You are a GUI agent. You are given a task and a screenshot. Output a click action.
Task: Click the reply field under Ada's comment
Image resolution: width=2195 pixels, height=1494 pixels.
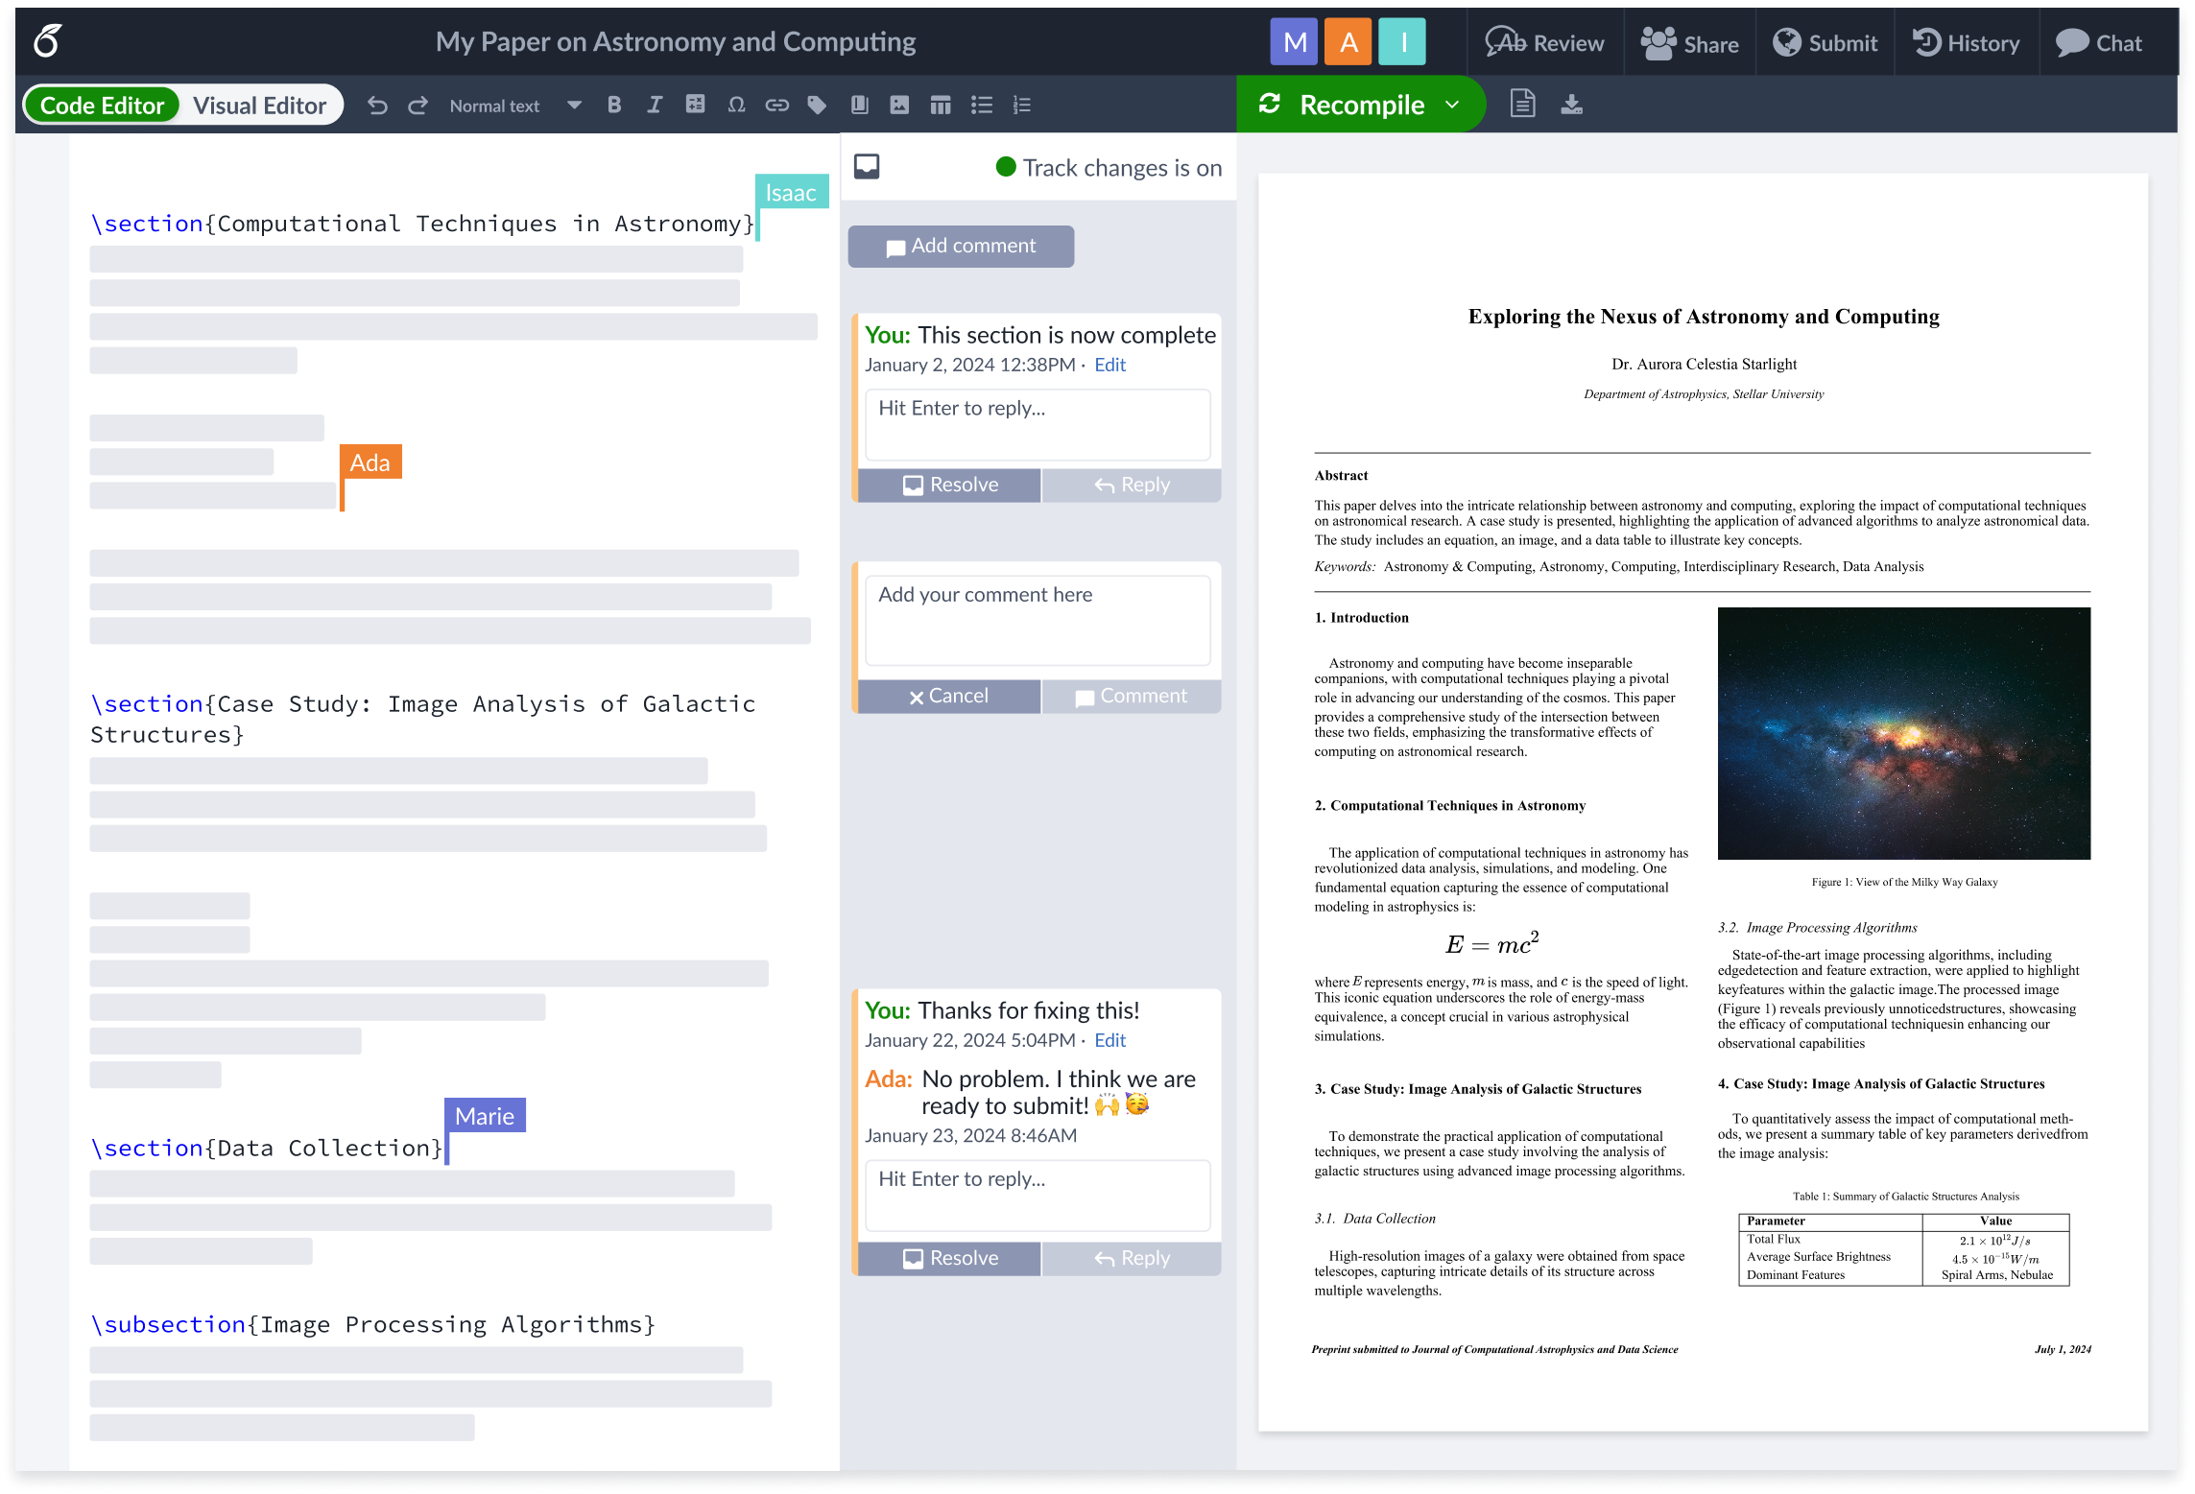pyautogui.click(x=1038, y=1195)
